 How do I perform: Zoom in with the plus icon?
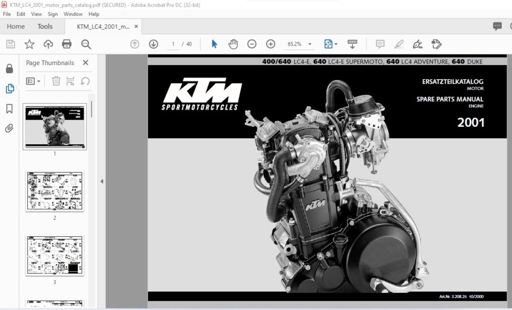[x=270, y=44]
